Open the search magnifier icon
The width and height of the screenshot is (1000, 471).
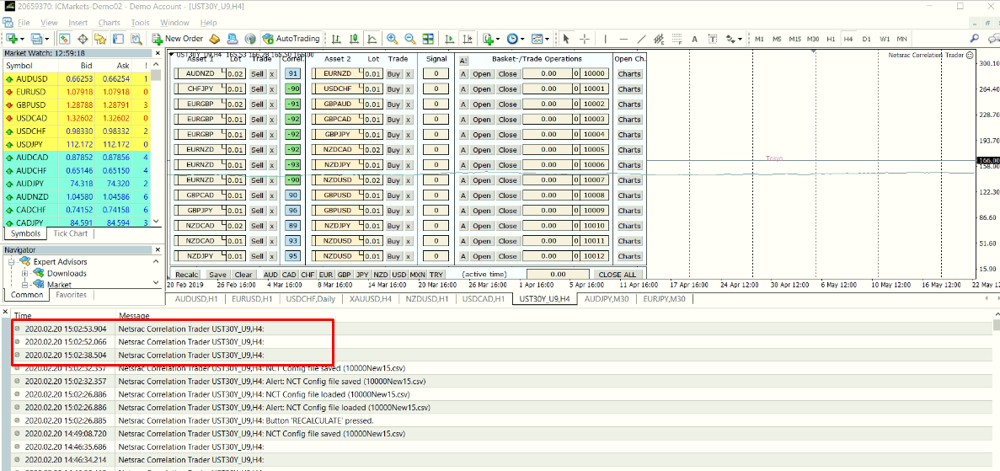[975, 39]
